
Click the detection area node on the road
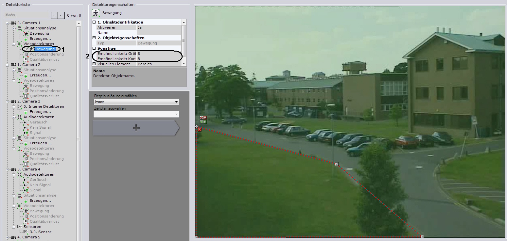337,164
